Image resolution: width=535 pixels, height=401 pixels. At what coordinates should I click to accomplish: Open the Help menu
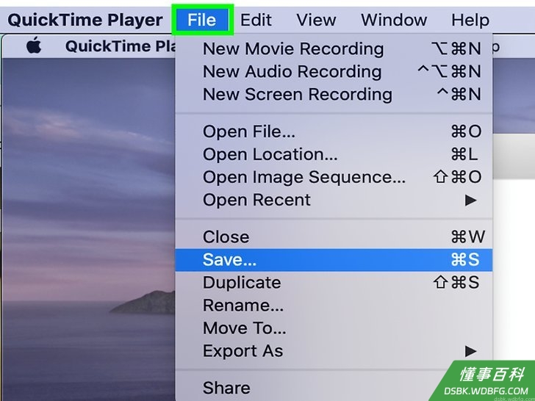[470, 20]
